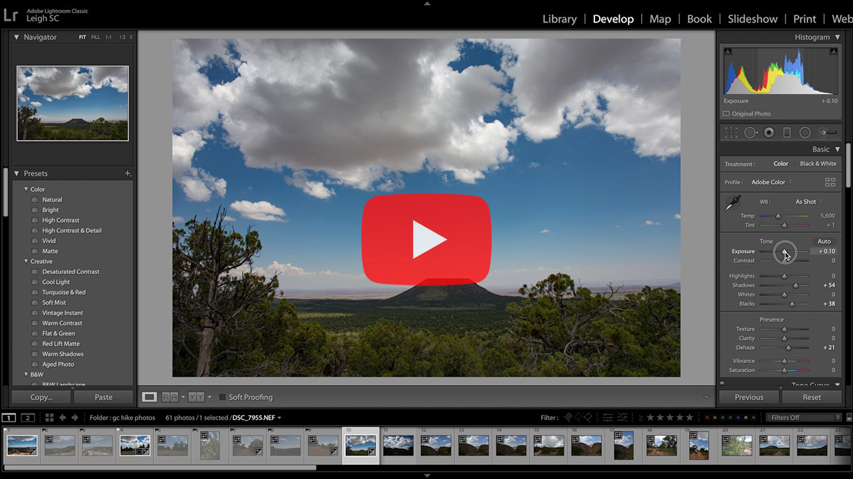Click the Reset button
This screenshot has height=479, width=853.
point(811,397)
